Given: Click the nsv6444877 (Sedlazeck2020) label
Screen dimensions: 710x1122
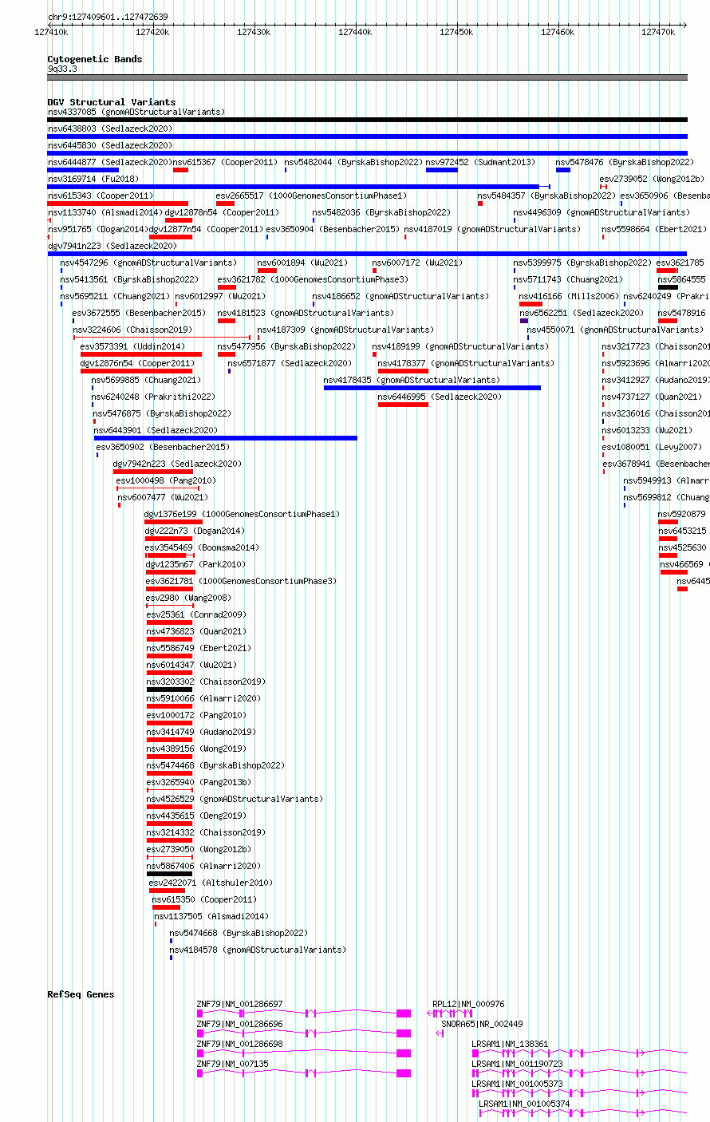Looking at the screenshot, I should [109, 162].
